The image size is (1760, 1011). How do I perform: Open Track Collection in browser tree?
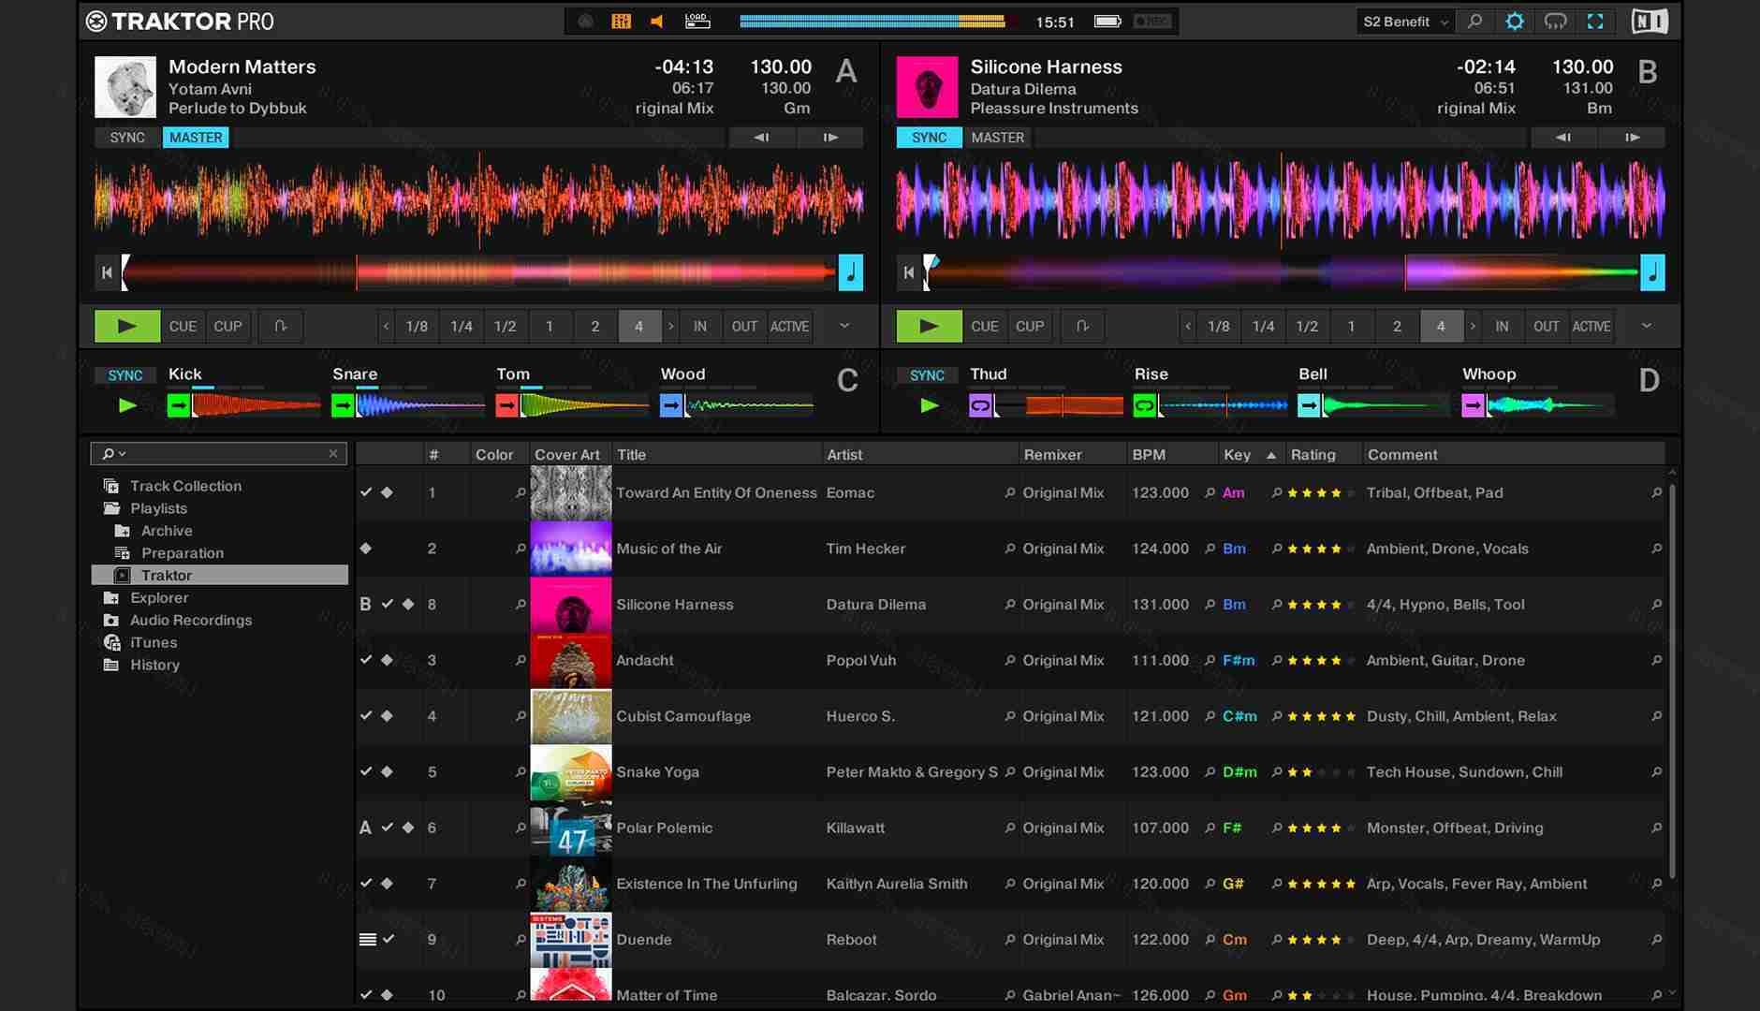pyautogui.click(x=185, y=486)
